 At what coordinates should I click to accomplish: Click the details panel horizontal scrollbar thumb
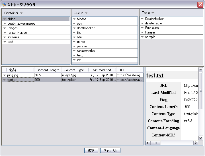point(155,143)
